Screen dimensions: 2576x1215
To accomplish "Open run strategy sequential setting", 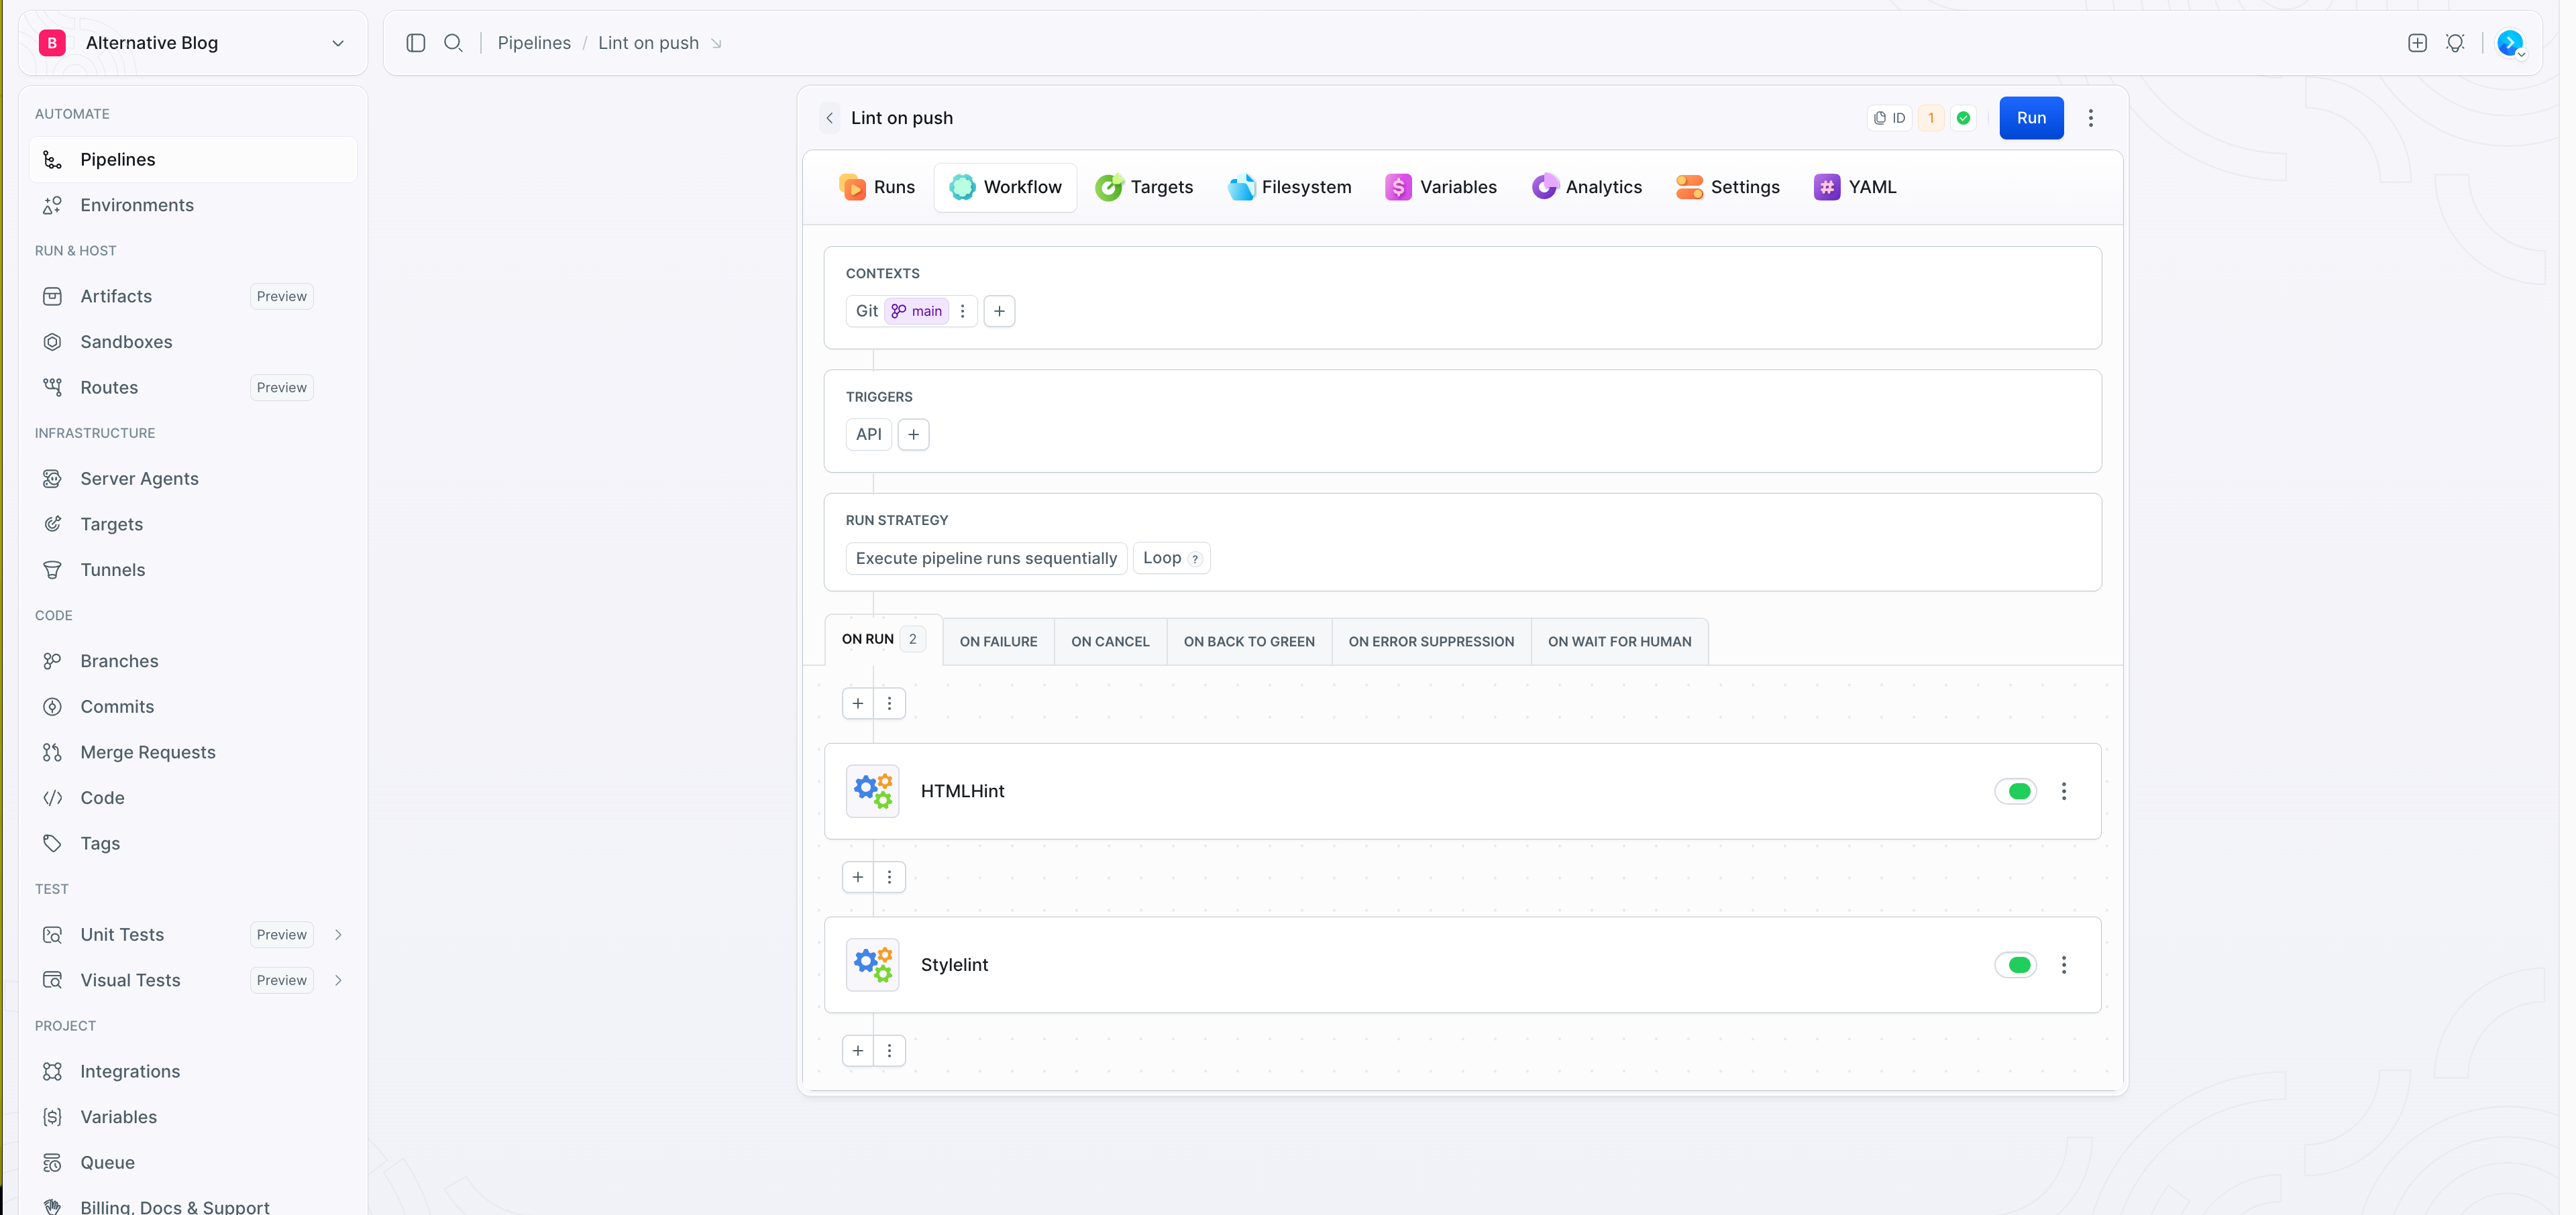I will (x=986, y=559).
